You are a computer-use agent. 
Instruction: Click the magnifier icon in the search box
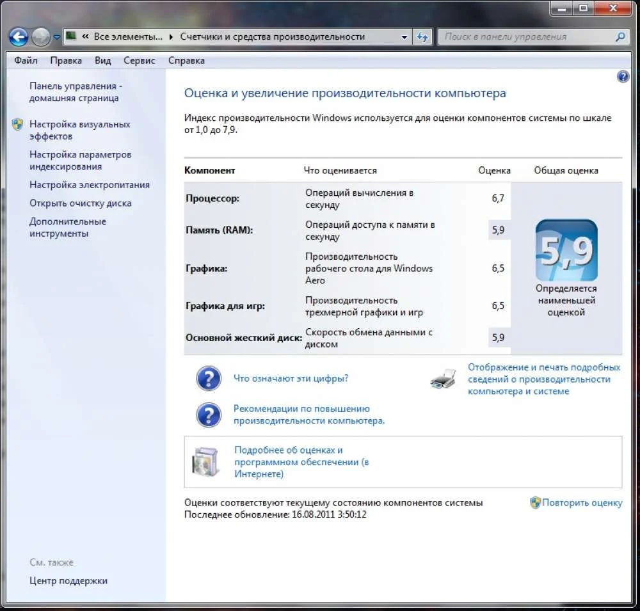620,36
